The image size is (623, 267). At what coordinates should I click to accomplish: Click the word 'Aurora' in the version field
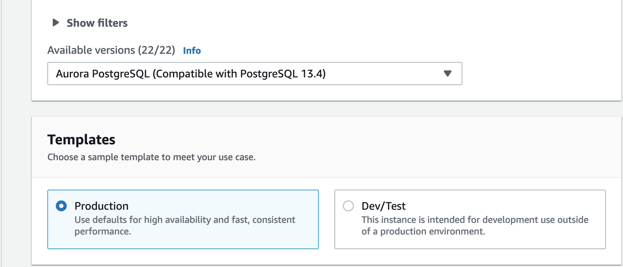coord(73,74)
